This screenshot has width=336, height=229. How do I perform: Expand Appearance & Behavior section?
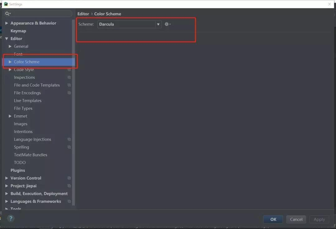tap(7, 23)
